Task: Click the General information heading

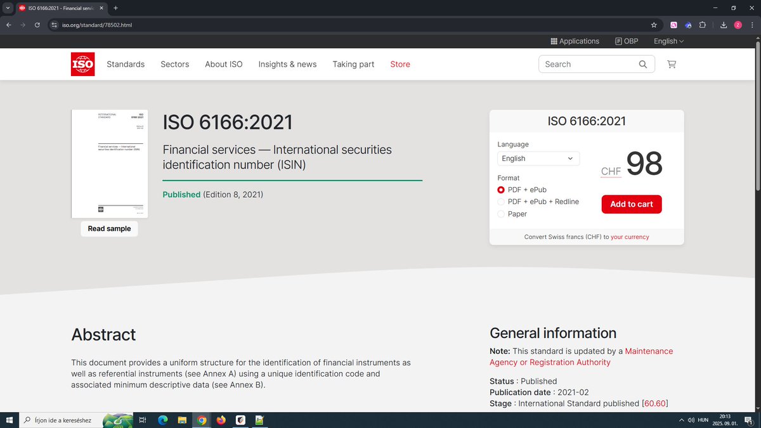Action: [x=553, y=333]
